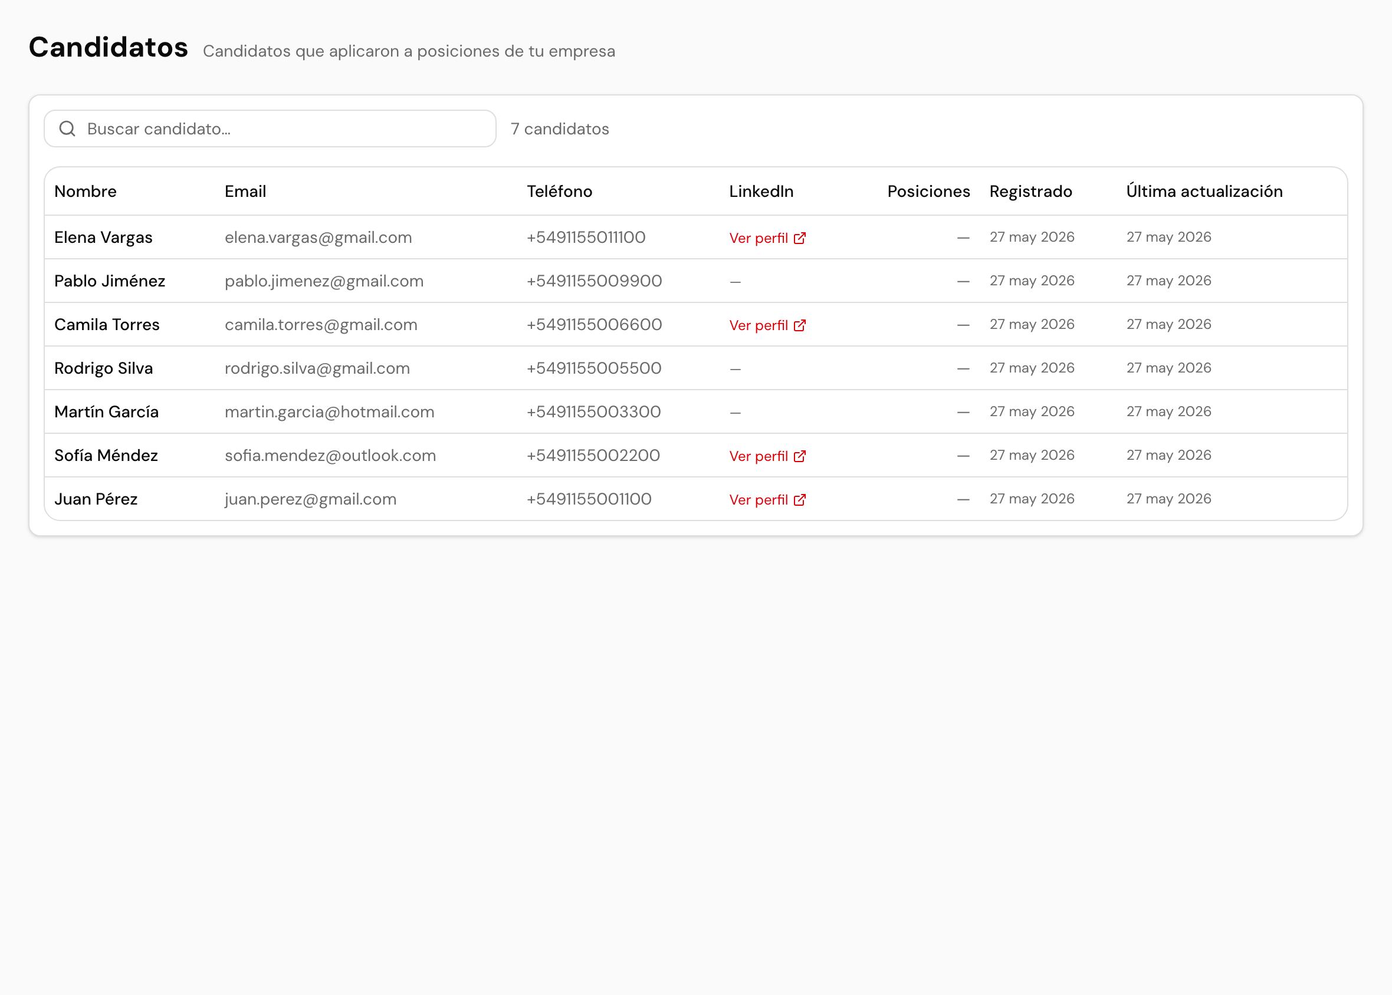1392x995 pixels.
Task: Click Registrado date in Elena Vargas row
Action: point(1032,237)
